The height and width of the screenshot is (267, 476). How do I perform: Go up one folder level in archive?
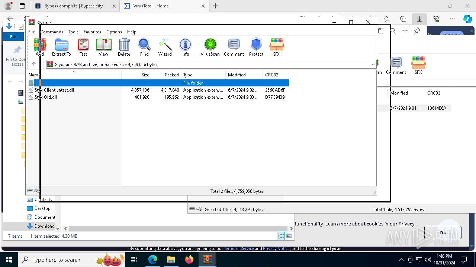(x=34, y=64)
